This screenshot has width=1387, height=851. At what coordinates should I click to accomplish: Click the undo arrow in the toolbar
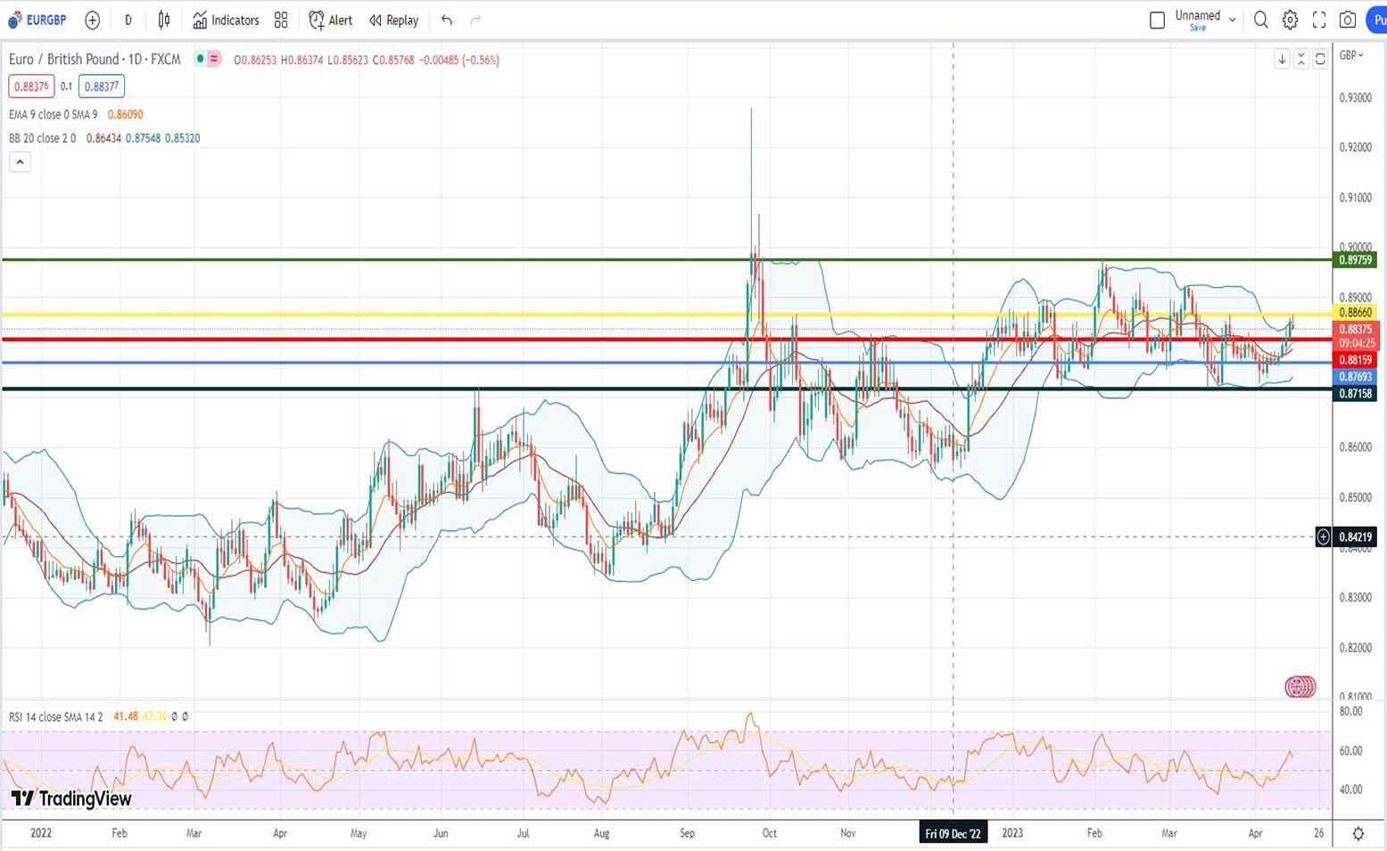point(447,20)
